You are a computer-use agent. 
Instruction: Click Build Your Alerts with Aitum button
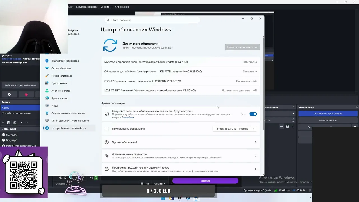click(20, 86)
